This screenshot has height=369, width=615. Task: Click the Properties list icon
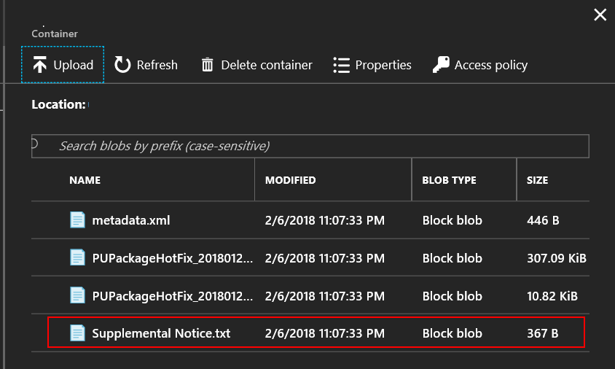pyautogui.click(x=341, y=65)
